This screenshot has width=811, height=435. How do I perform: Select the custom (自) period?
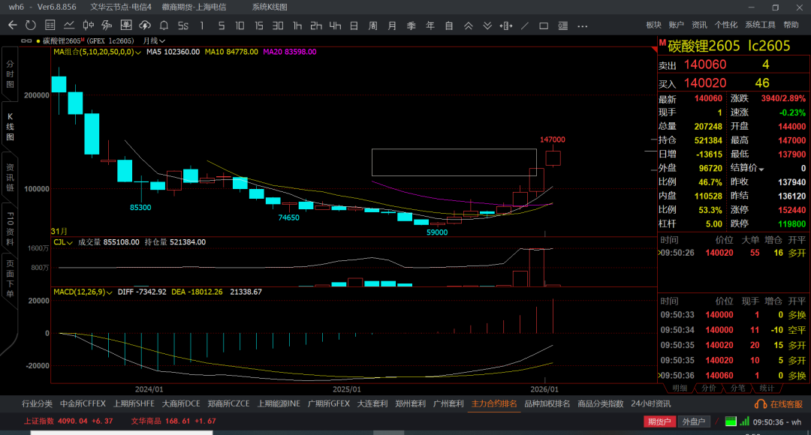coord(449,25)
